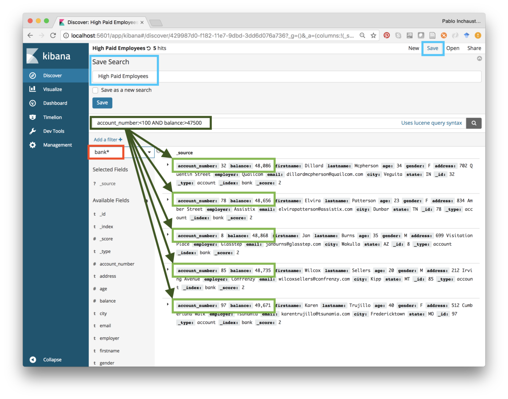Go back with the browser back arrow

[30, 35]
